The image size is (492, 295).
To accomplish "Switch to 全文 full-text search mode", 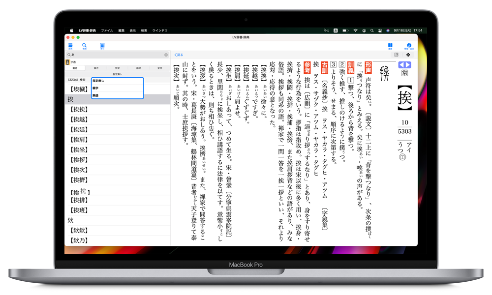I will pos(159,68).
